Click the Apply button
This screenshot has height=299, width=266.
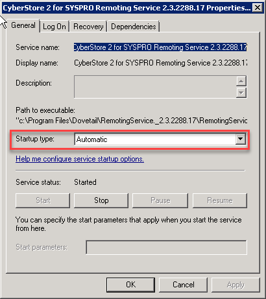[236, 285]
